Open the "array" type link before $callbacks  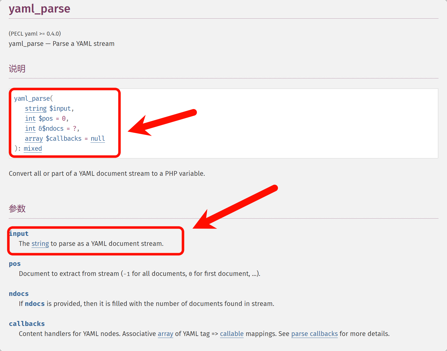(34, 139)
